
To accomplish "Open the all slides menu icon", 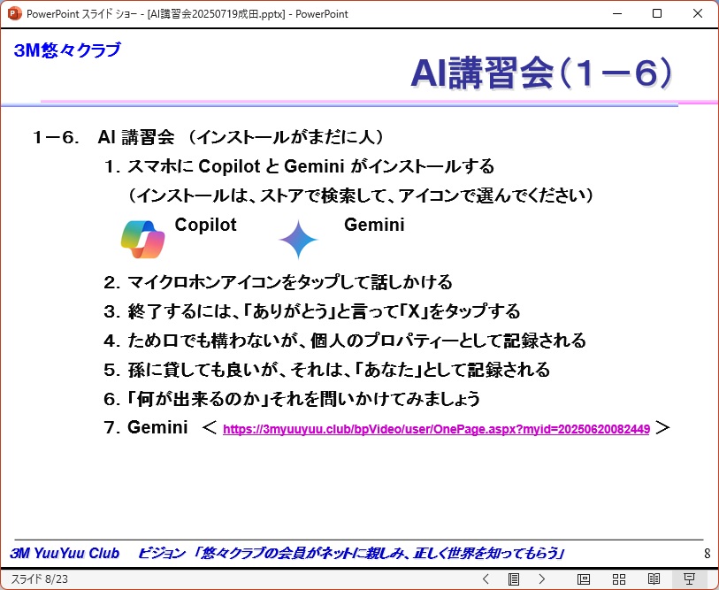I will (x=514, y=579).
